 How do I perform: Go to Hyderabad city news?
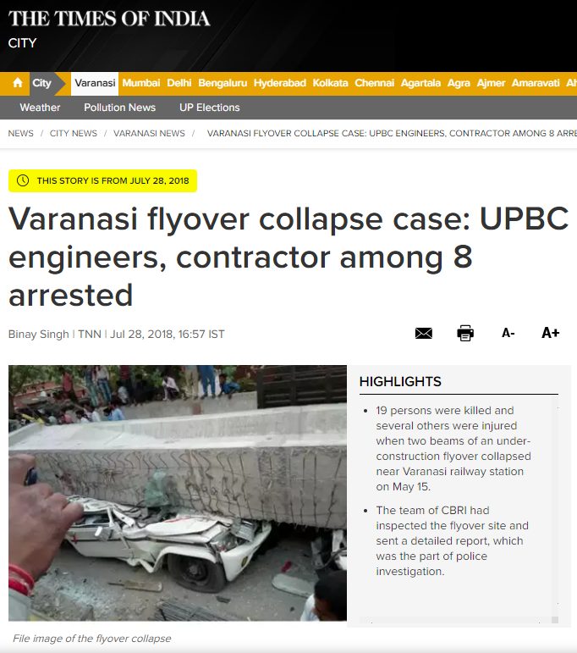(279, 83)
